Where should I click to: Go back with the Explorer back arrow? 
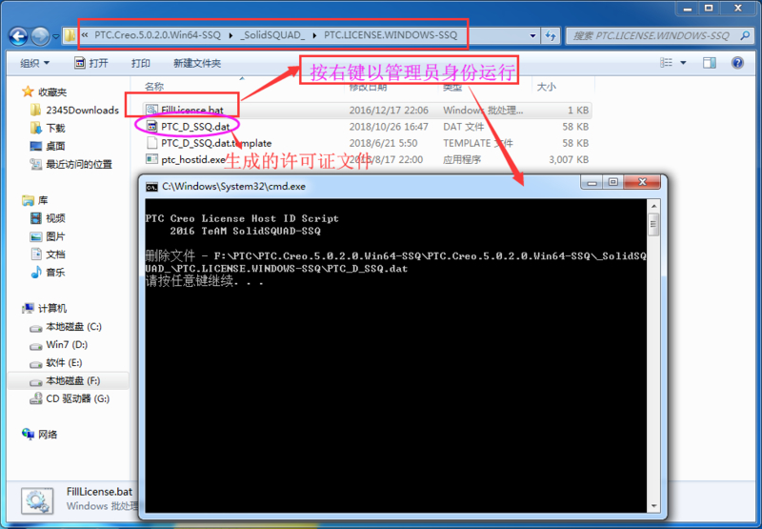[18, 36]
